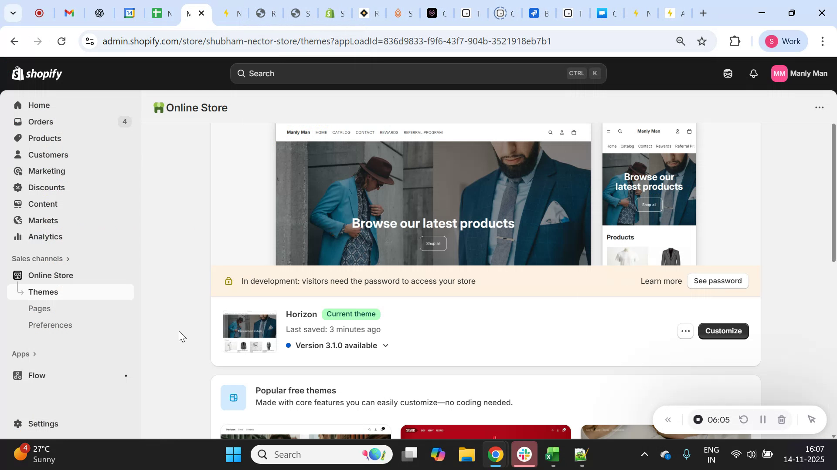The width and height of the screenshot is (837, 470).
Task: Expand the Version 3.1.0 available dropdown
Action: [385, 345]
